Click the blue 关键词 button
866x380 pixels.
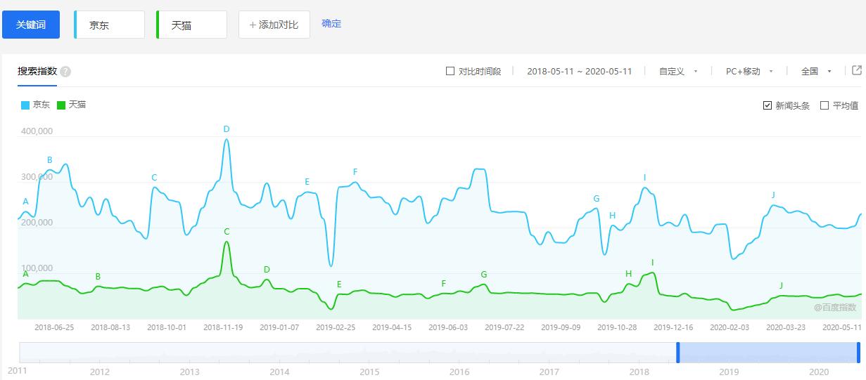point(31,25)
